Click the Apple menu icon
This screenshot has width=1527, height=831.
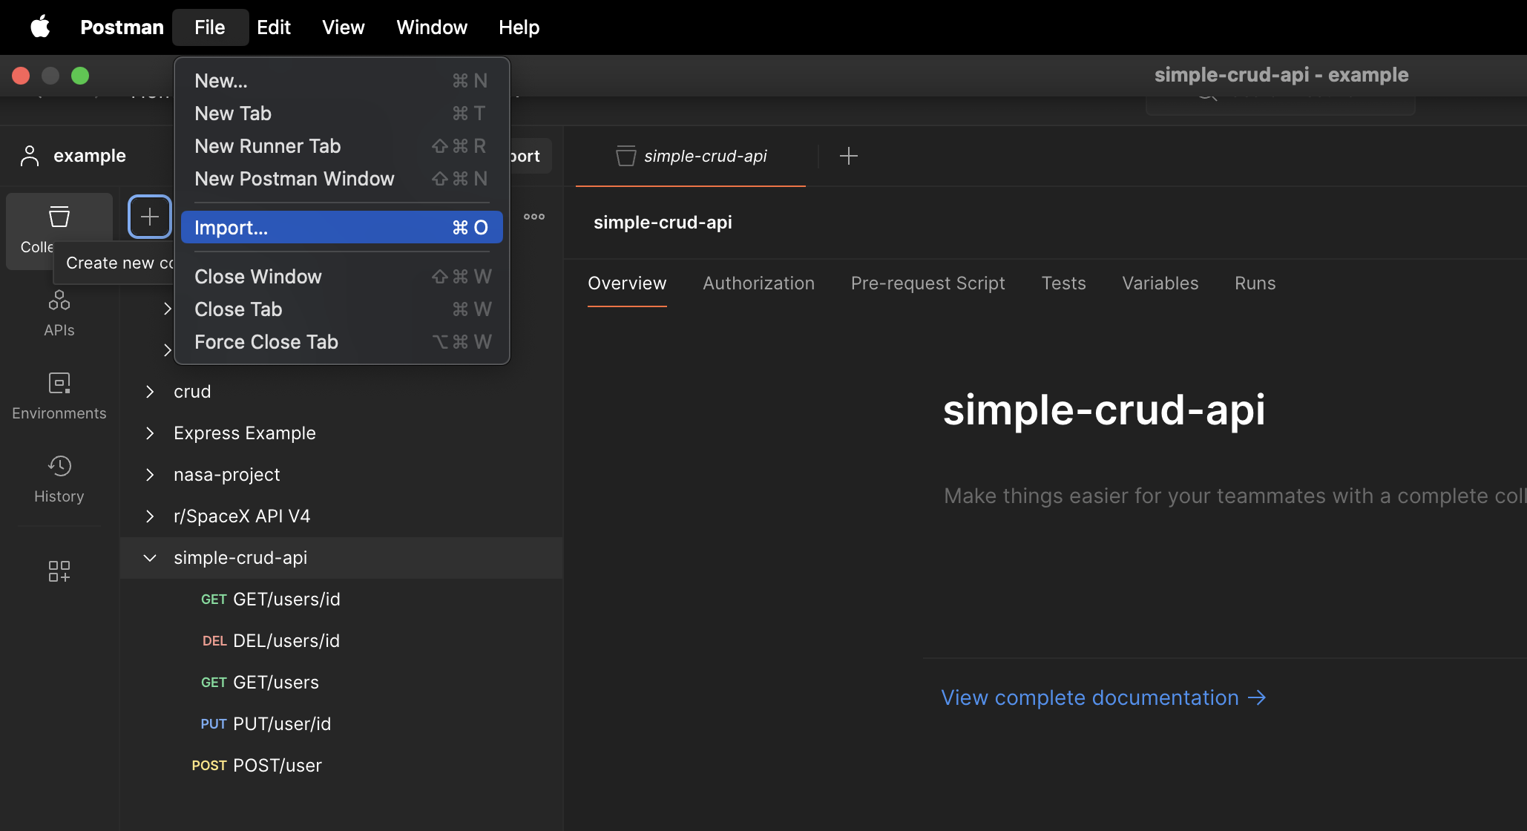point(40,27)
